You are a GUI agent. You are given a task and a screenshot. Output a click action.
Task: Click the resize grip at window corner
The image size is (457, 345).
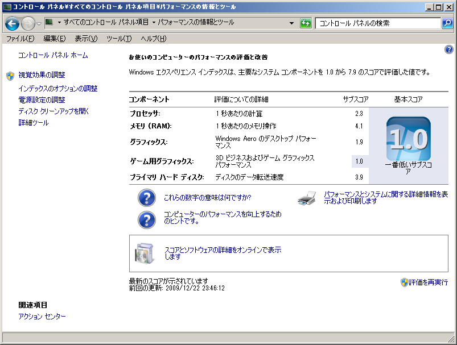[451, 339]
